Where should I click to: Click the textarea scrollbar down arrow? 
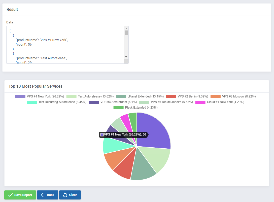point(126,57)
